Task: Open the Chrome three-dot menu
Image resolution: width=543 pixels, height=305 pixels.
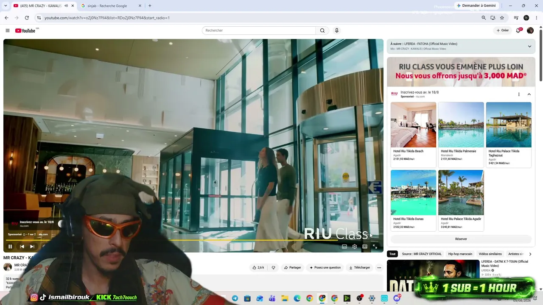Action: pos(537,18)
